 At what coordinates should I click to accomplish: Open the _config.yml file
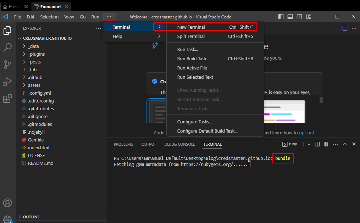click(x=61, y=93)
